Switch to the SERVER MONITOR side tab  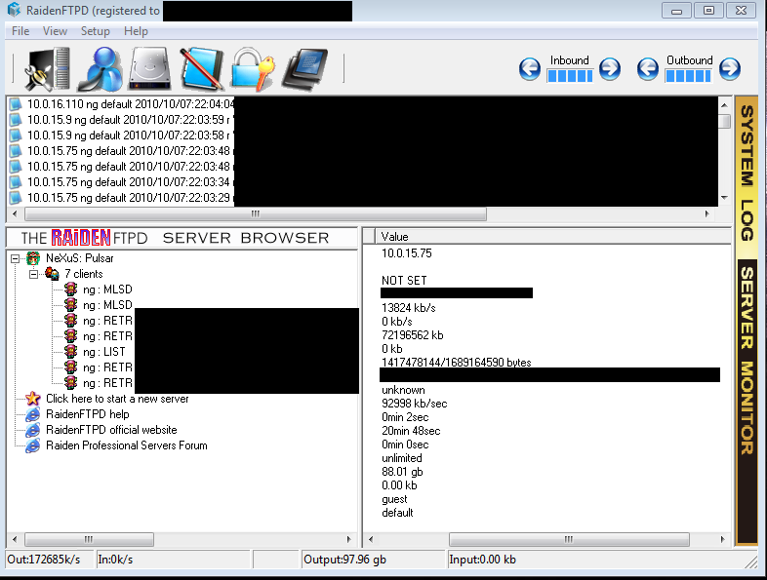point(747,361)
